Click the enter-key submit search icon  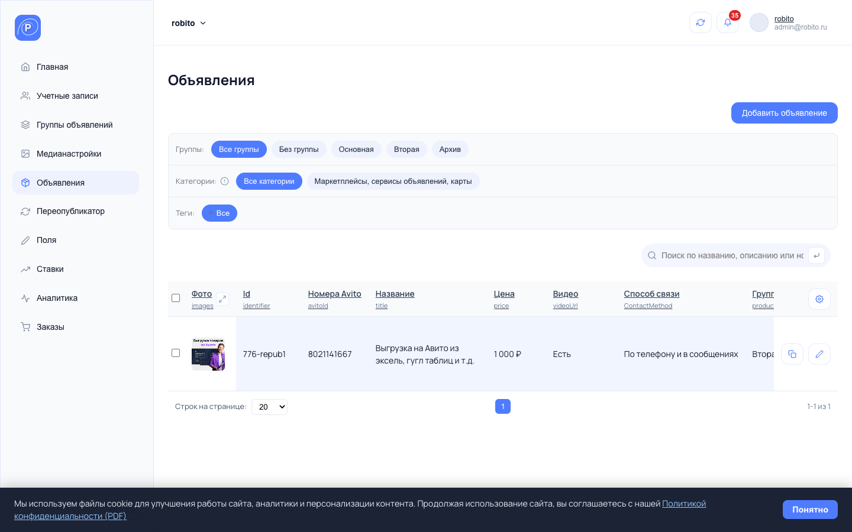click(x=816, y=255)
